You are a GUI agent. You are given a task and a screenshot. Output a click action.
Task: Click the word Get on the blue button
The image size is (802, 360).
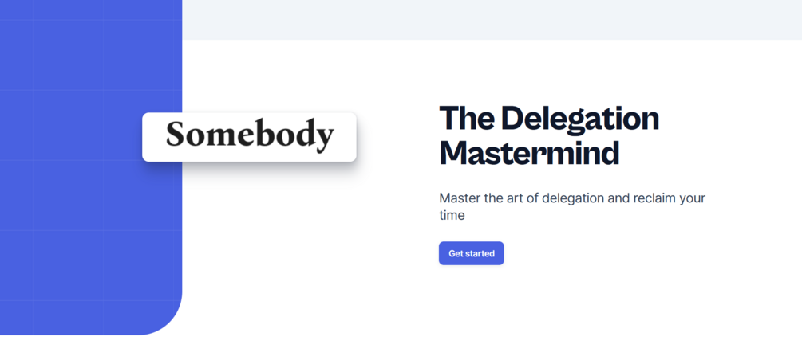click(456, 253)
